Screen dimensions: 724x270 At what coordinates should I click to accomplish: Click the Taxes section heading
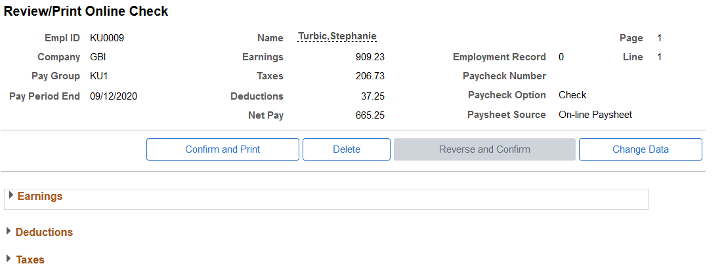tap(30, 260)
